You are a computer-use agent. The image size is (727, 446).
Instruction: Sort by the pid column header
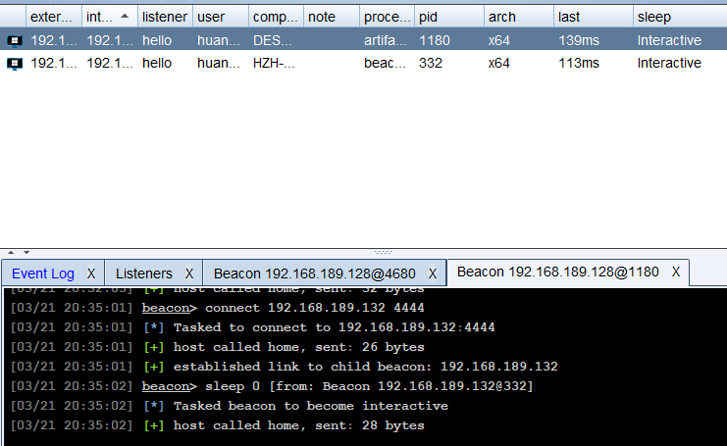click(449, 17)
